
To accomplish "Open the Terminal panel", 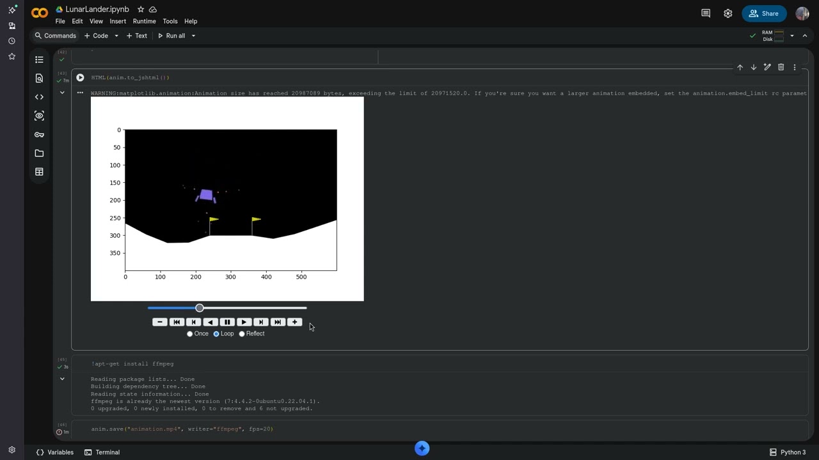I will coord(102,452).
